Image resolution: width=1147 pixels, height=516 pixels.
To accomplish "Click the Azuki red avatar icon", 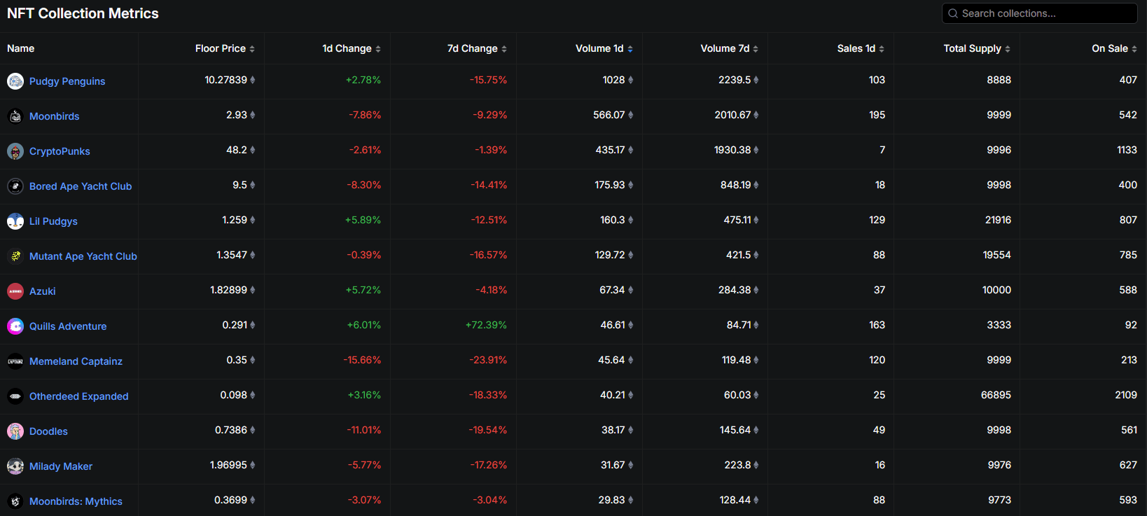I will [15, 291].
